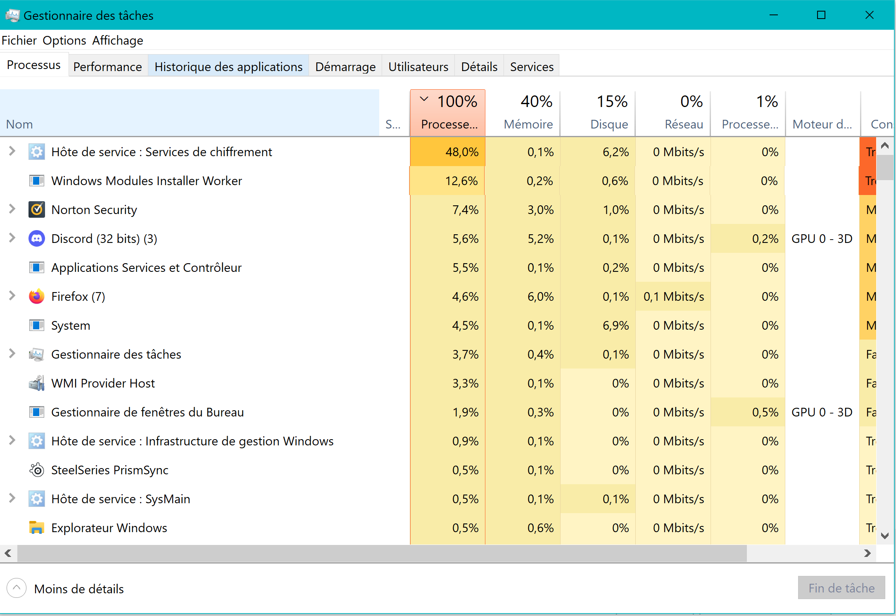This screenshot has height=616, width=896.
Task: Click the horizontal scrollbar right arrow
Action: point(867,553)
